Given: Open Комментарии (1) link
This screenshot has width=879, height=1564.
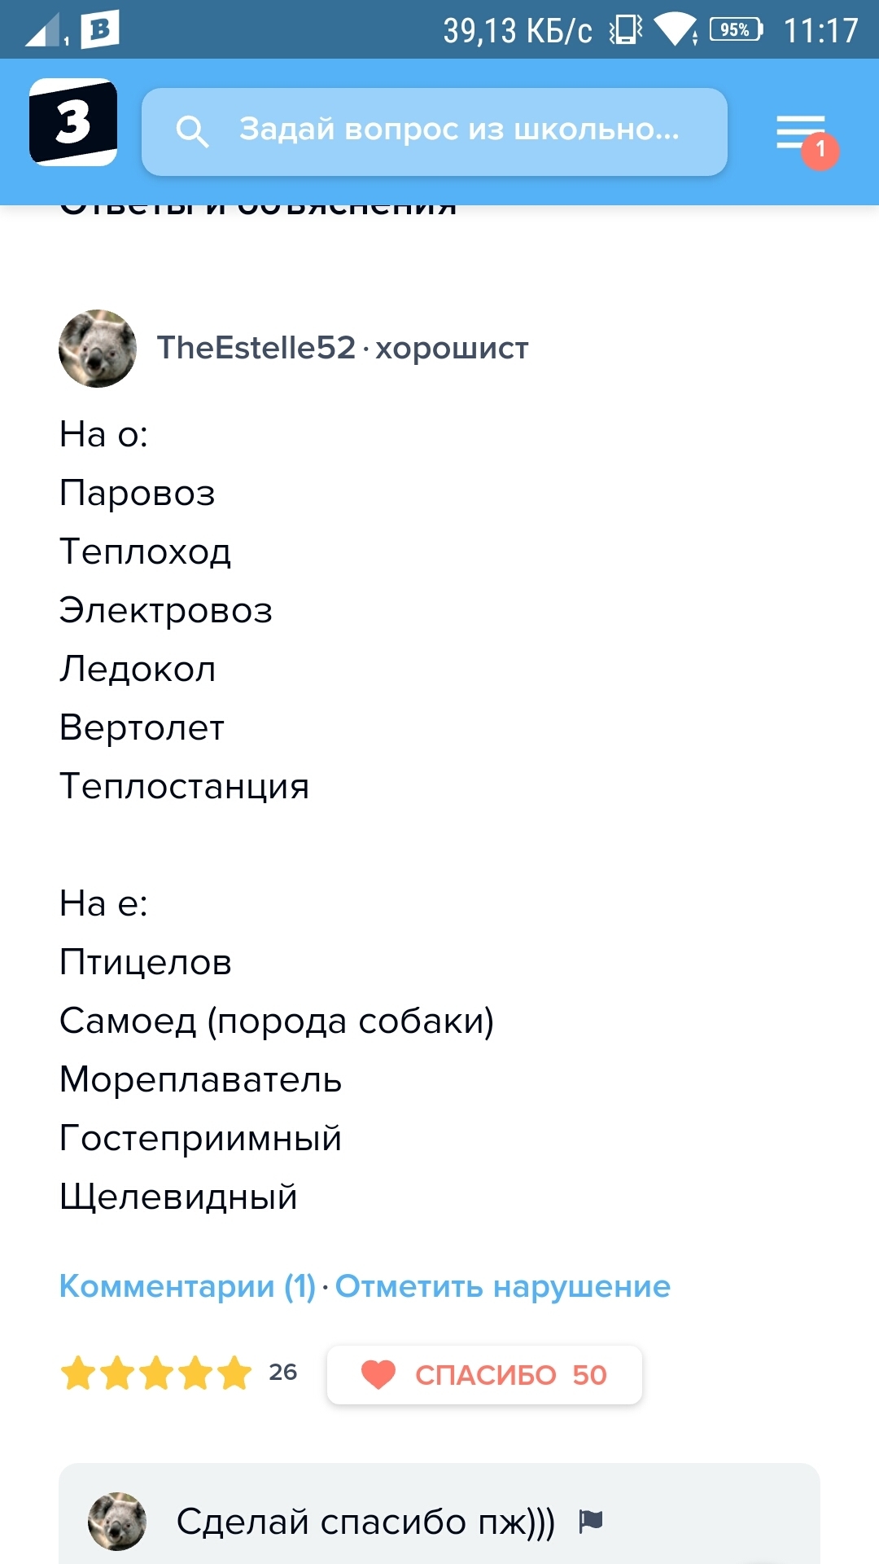Looking at the screenshot, I should [x=187, y=1286].
